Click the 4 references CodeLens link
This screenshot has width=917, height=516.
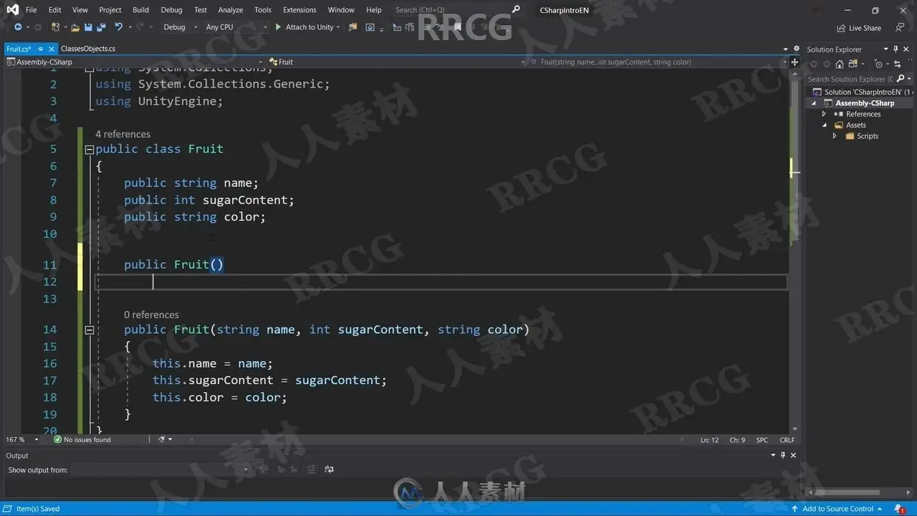[x=123, y=134]
